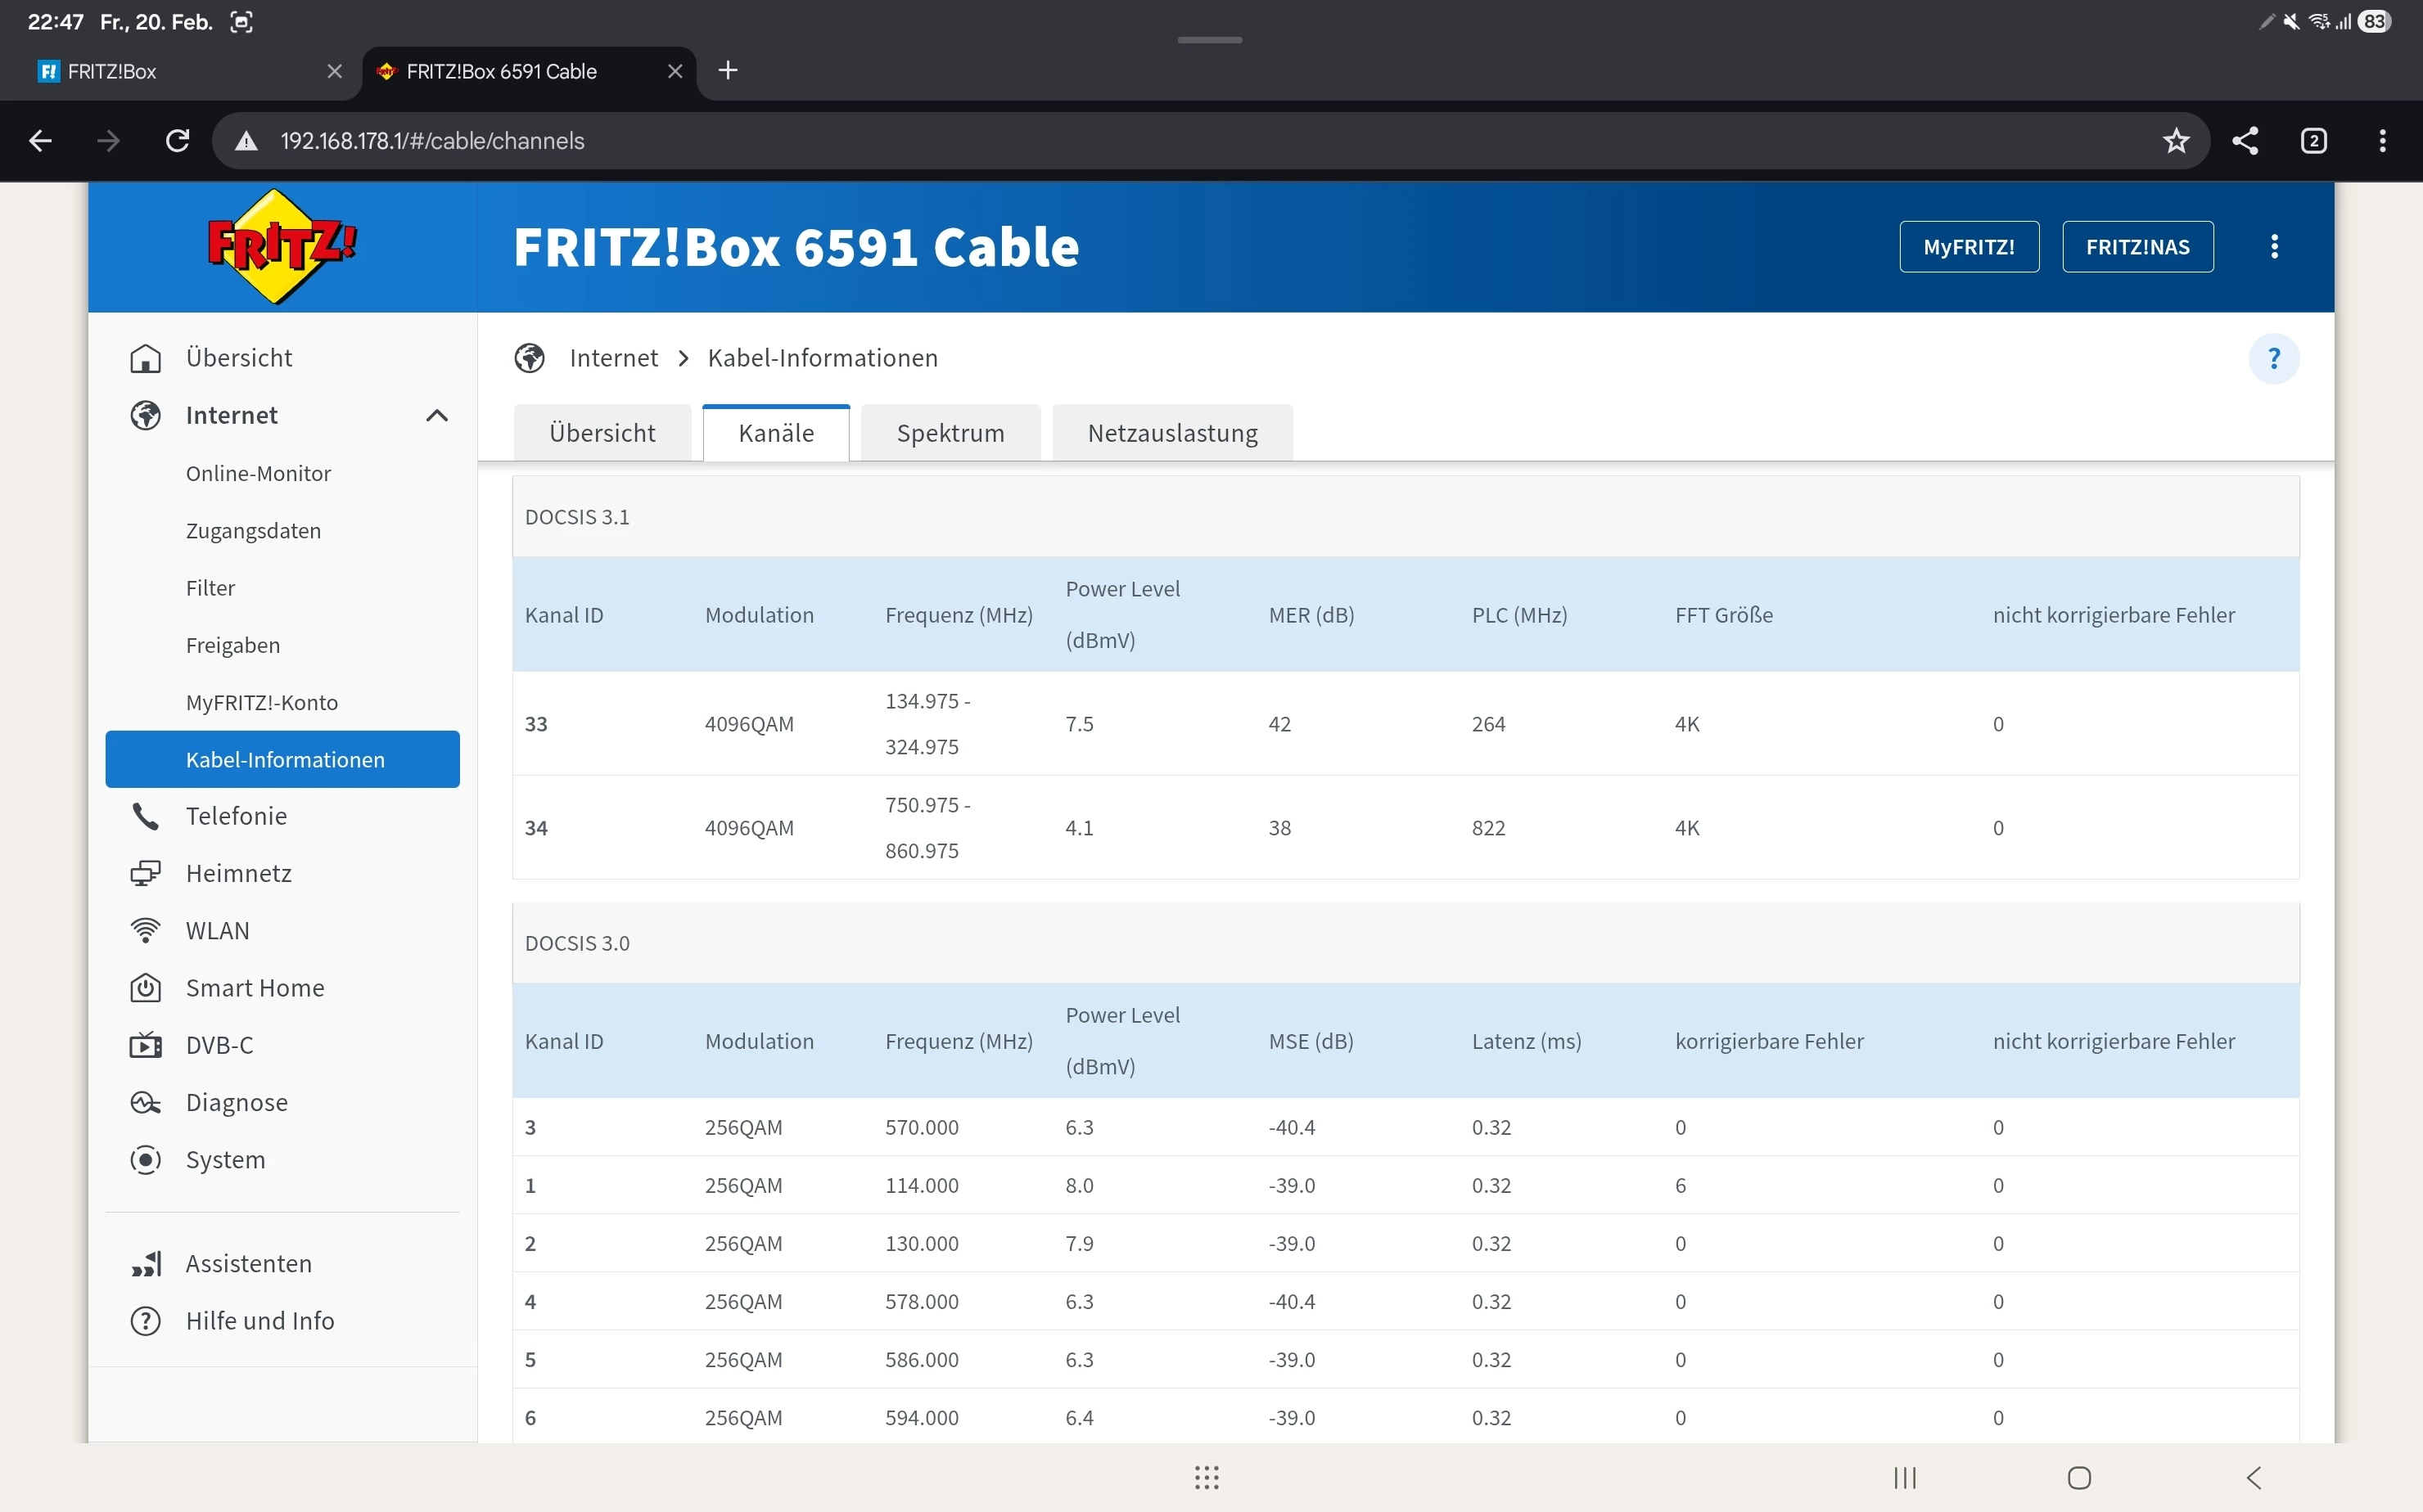
Task: Click the FRITZ!NAS button
Action: tap(2136, 247)
